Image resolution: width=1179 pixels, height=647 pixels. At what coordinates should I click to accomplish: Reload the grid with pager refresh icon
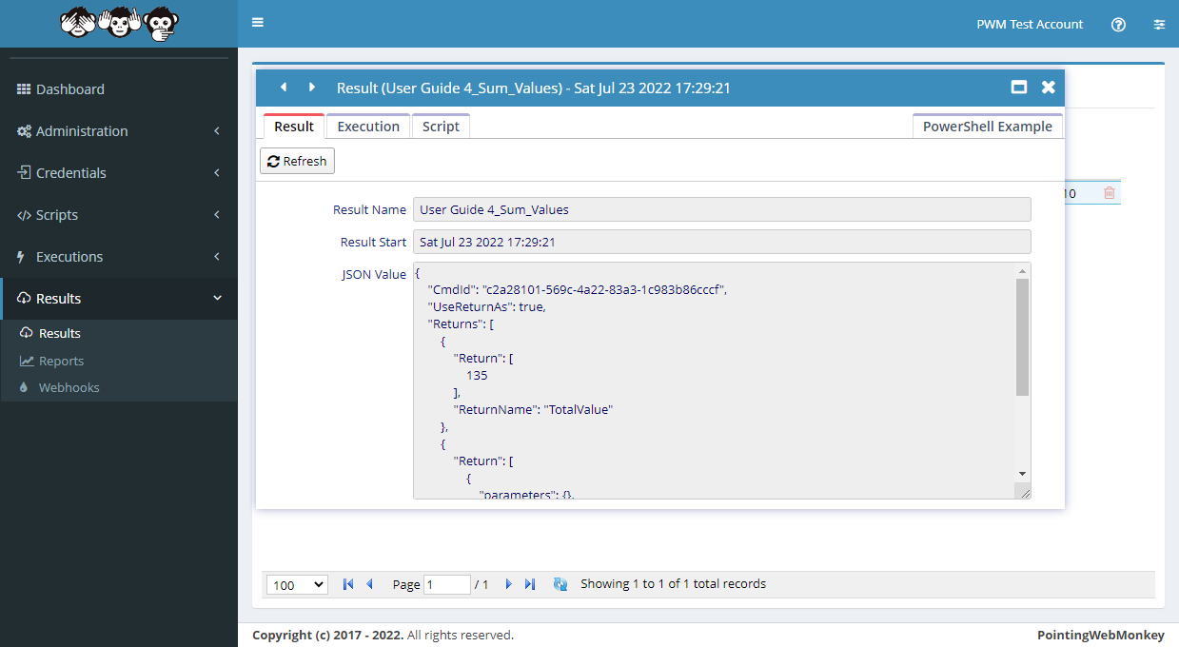pyautogui.click(x=560, y=584)
